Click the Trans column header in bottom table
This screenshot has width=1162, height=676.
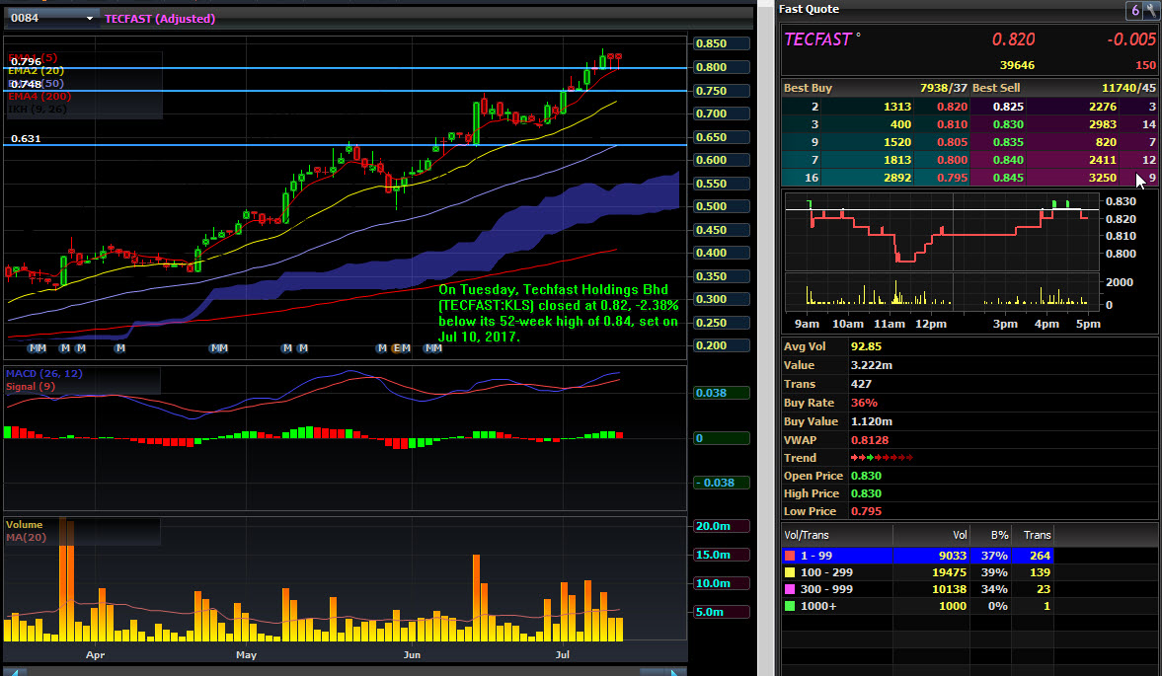point(1037,535)
